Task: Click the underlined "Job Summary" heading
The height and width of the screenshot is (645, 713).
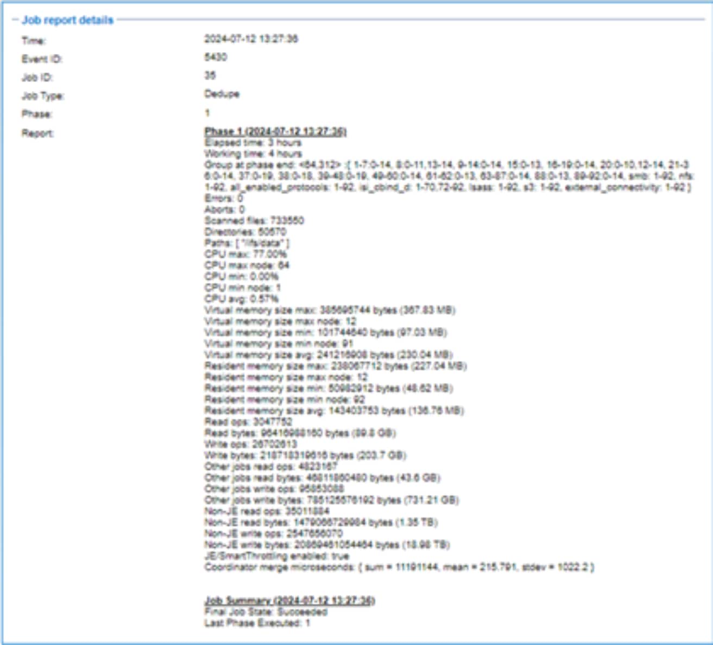Action: 289,600
